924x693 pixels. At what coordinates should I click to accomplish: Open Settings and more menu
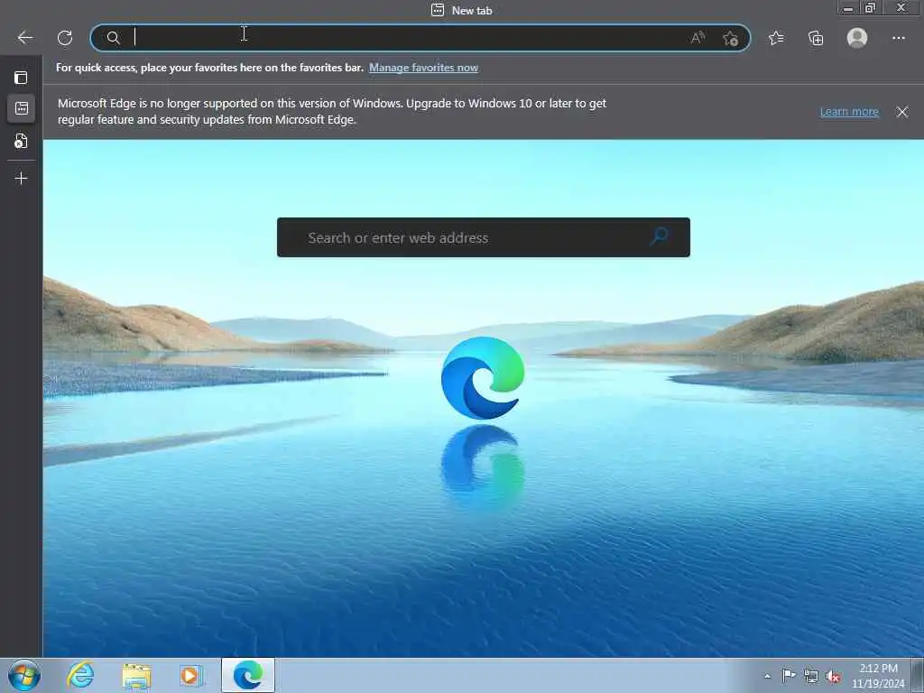tap(898, 38)
